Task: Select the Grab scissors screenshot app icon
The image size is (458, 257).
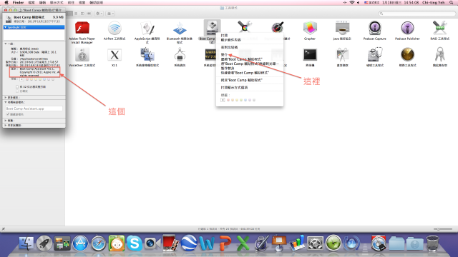Action: pyautogui.click(x=342, y=55)
